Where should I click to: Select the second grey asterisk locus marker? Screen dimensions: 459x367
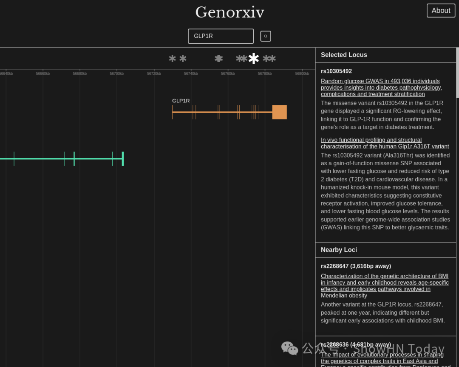183,59
